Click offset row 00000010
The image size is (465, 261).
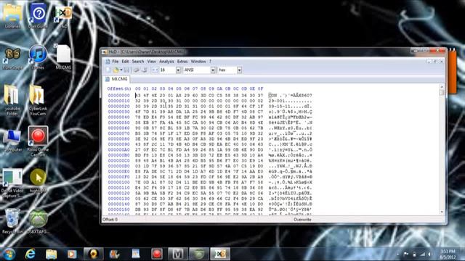point(119,101)
